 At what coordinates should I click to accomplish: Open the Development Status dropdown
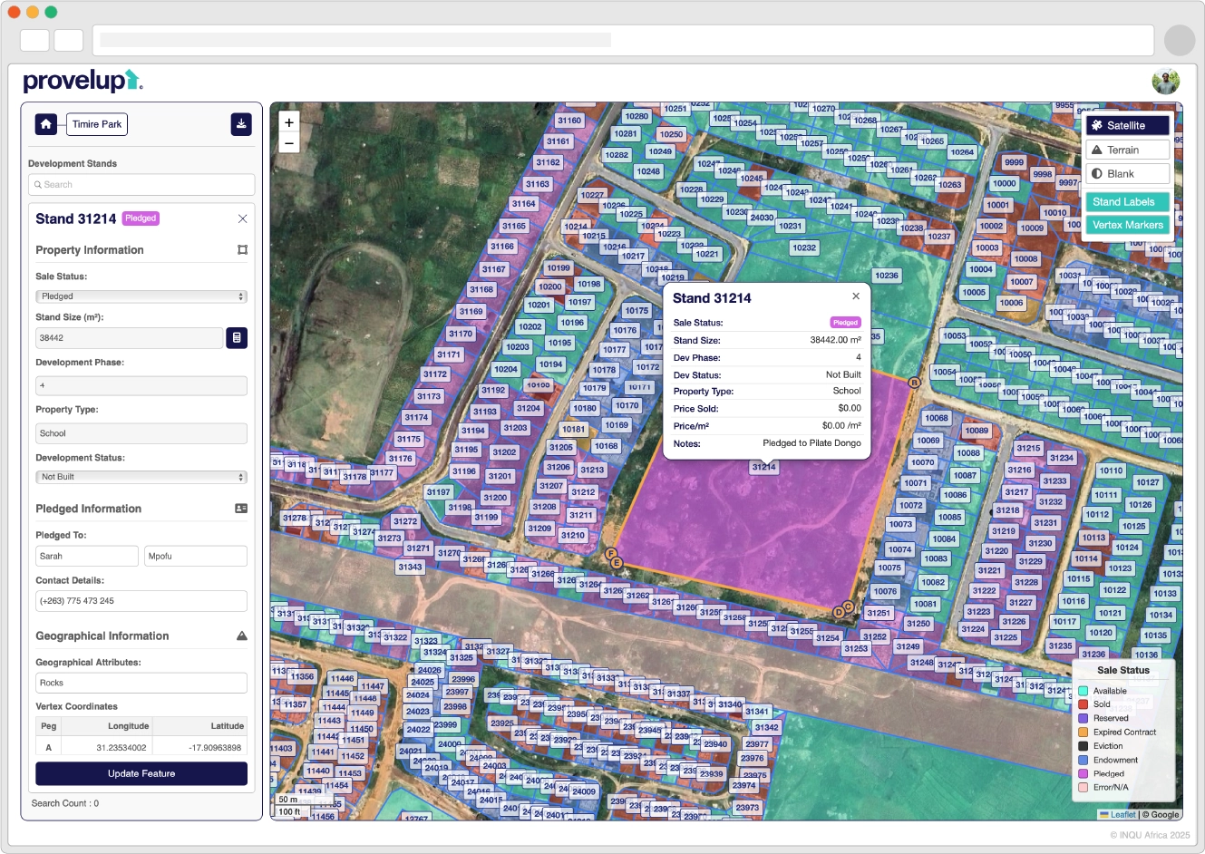pos(141,477)
